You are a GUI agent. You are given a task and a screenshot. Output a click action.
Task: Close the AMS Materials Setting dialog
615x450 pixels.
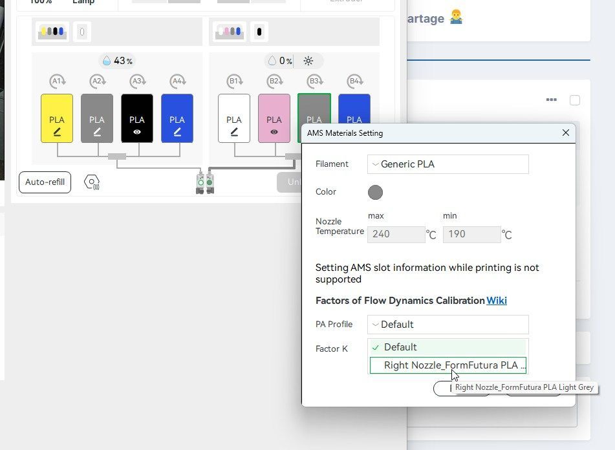click(566, 133)
